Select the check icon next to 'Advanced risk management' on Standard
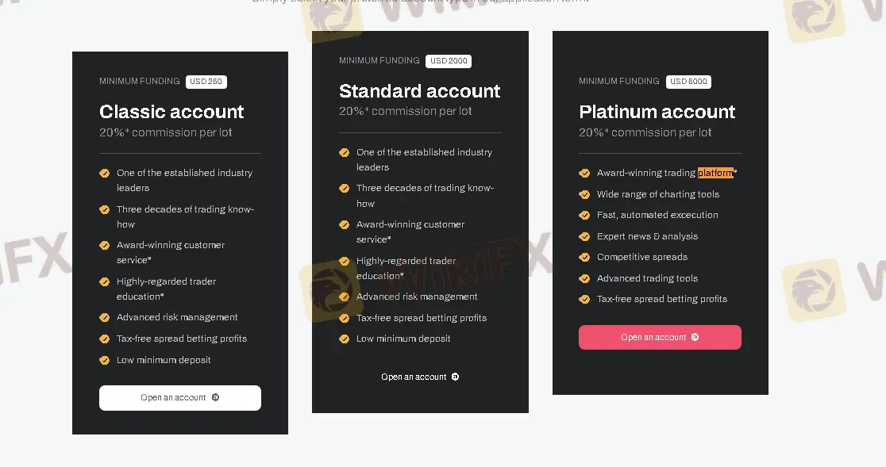 pyautogui.click(x=345, y=297)
